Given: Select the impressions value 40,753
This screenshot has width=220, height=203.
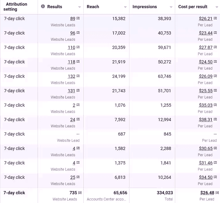Looking at the screenshot, I should [x=165, y=33].
